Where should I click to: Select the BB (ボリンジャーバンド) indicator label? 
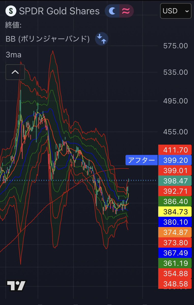pyautogui.click(x=48, y=39)
